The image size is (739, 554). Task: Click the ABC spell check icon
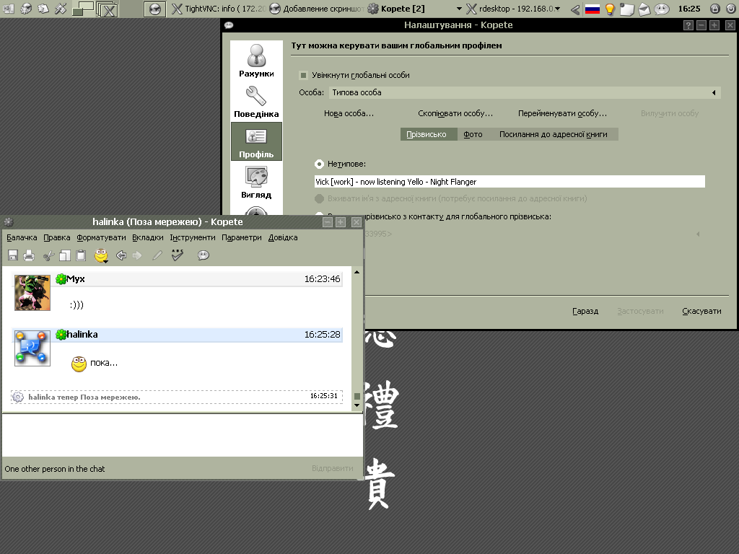178,255
